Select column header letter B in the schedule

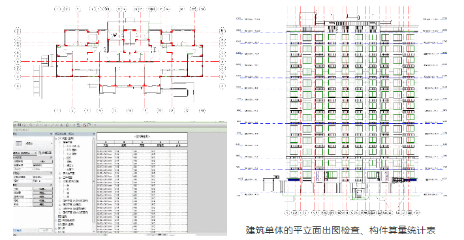pyautogui.click(x=124, y=142)
